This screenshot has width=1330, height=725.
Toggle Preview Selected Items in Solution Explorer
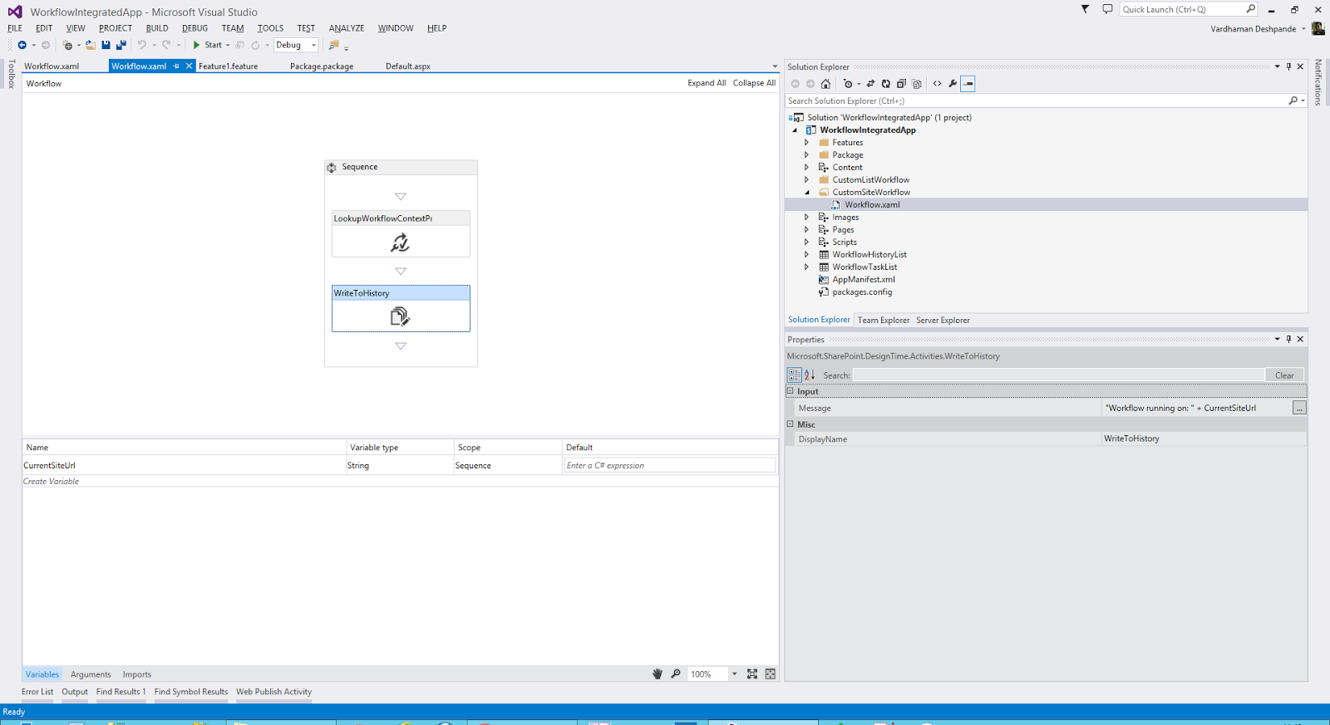[968, 84]
